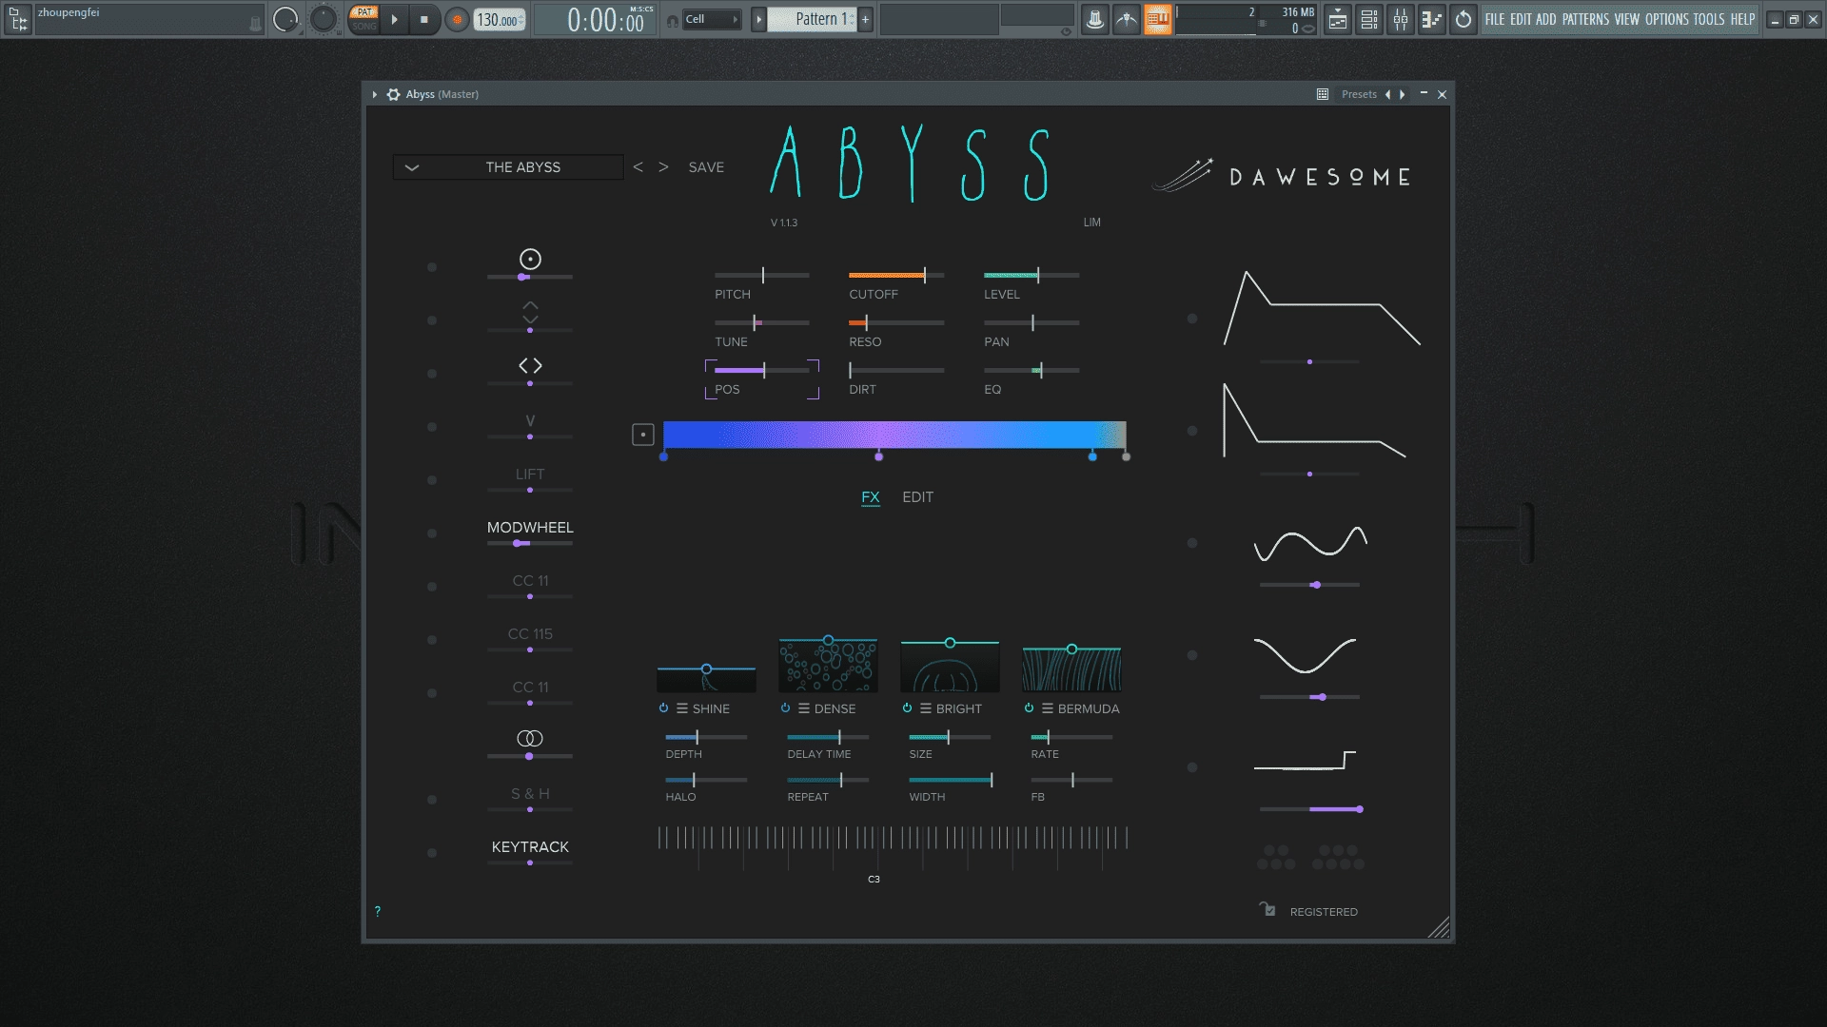Click SAVE preset button
The image size is (1827, 1027).
pos(706,167)
